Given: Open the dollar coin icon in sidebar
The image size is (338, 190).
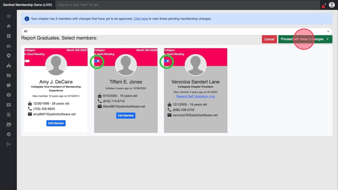Looking at the screenshot, I should [x=9, y=95].
